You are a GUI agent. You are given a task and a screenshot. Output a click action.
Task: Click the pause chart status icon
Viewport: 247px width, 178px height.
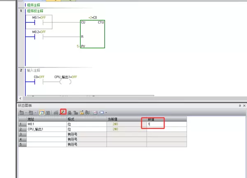pyautogui.click(x=48, y=112)
